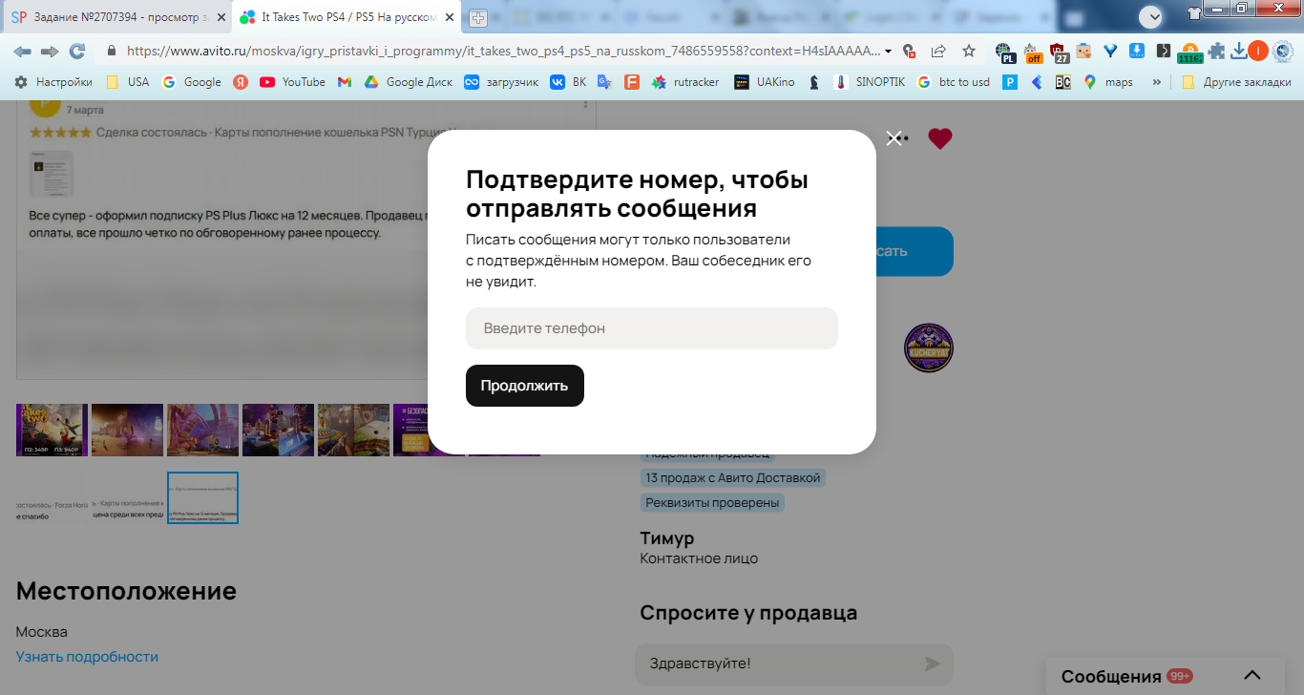Open the blue diamond extension icon

click(x=1110, y=51)
